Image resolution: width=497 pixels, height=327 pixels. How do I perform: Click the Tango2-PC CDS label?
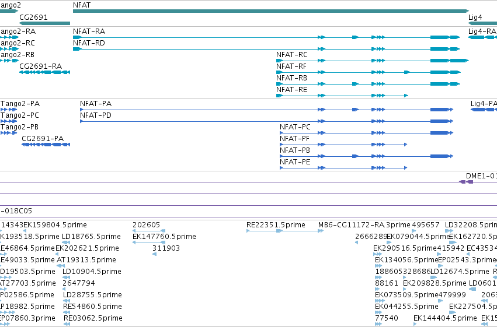20,115
